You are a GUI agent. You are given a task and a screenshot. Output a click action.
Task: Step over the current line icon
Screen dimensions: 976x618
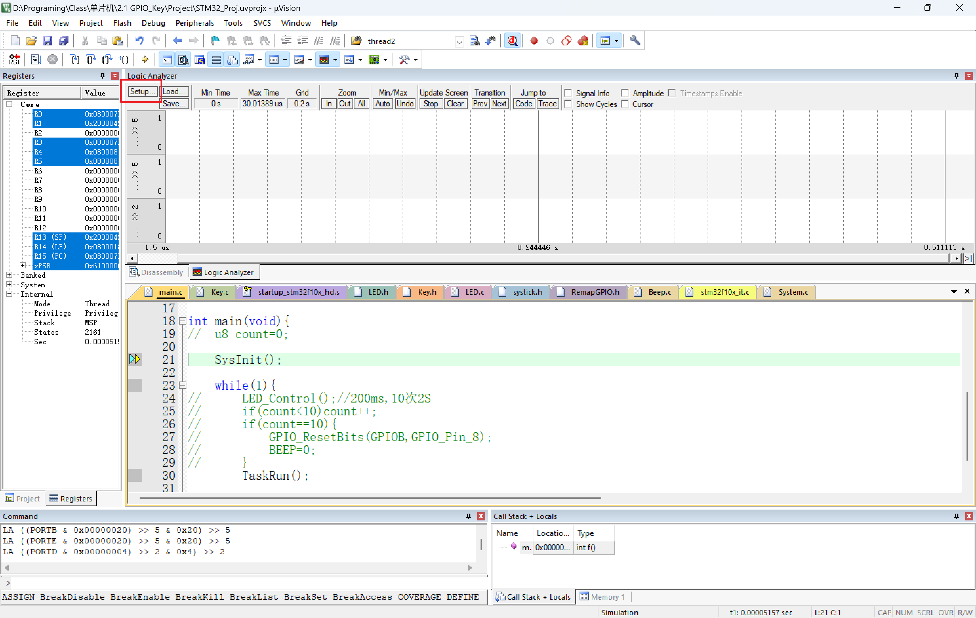[91, 60]
